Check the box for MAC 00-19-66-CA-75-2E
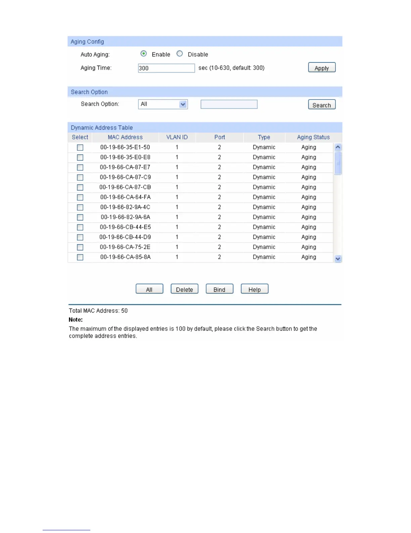 coord(80,247)
